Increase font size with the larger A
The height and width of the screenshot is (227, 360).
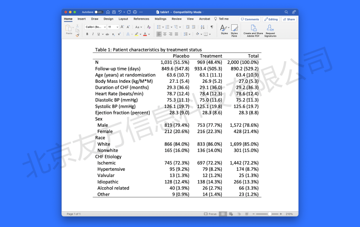click(x=122, y=27)
